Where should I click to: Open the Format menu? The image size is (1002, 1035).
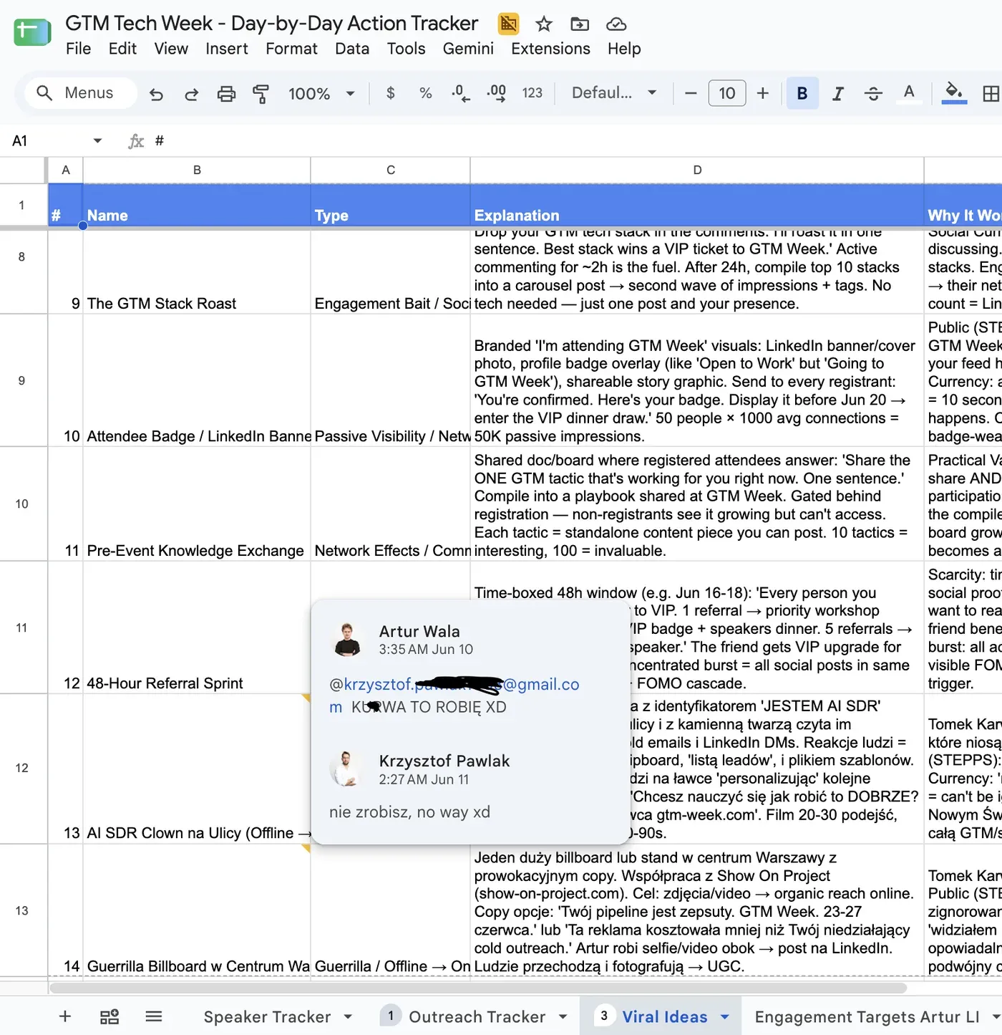tap(291, 49)
